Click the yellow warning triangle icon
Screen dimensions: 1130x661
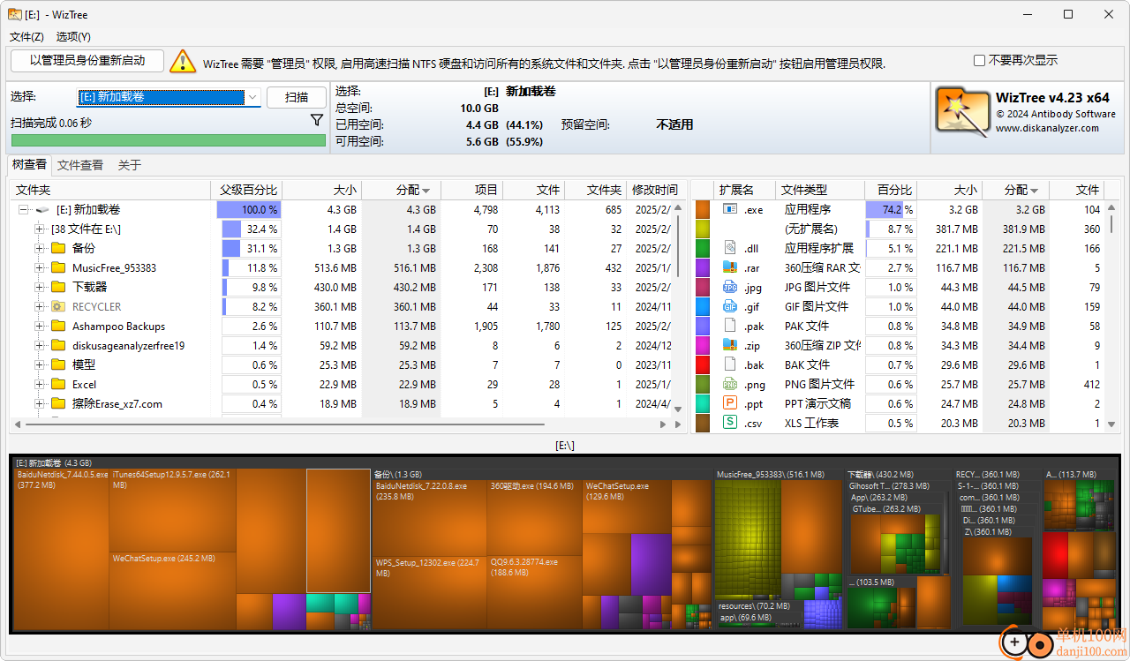(183, 61)
